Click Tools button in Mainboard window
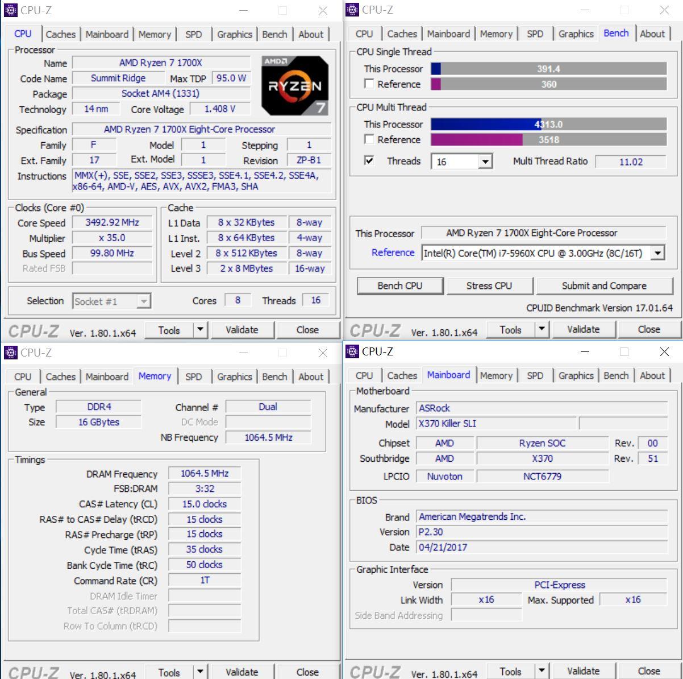The height and width of the screenshot is (679, 683). tap(511, 671)
